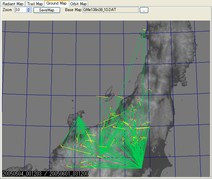
Task: Click the Base Map label
Action: point(73,10)
